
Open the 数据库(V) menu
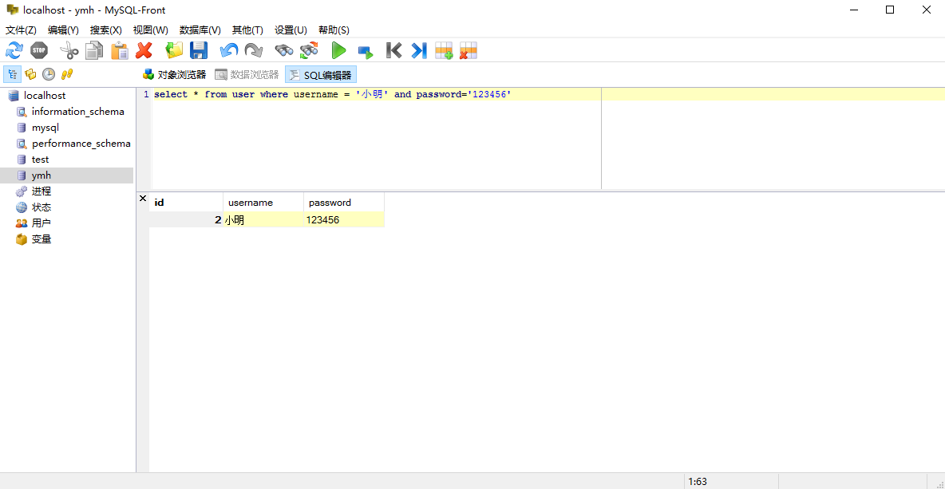coord(200,30)
